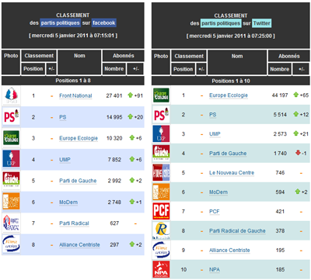Click the Nombre column header in Facebook table
Viewport: 311px width, 280px height.
tap(114, 69)
